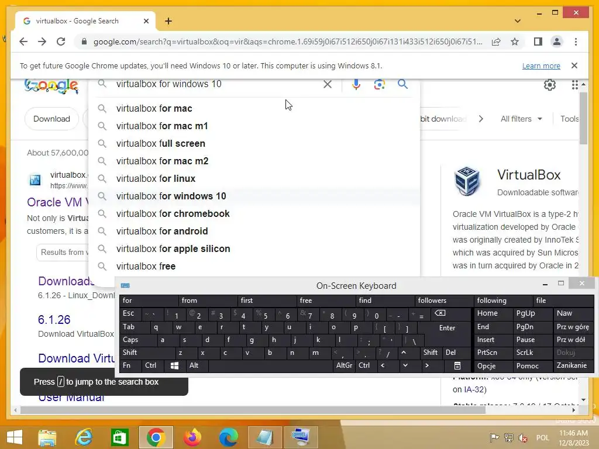Show more filter chips with right chevron

tap(481, 119)
